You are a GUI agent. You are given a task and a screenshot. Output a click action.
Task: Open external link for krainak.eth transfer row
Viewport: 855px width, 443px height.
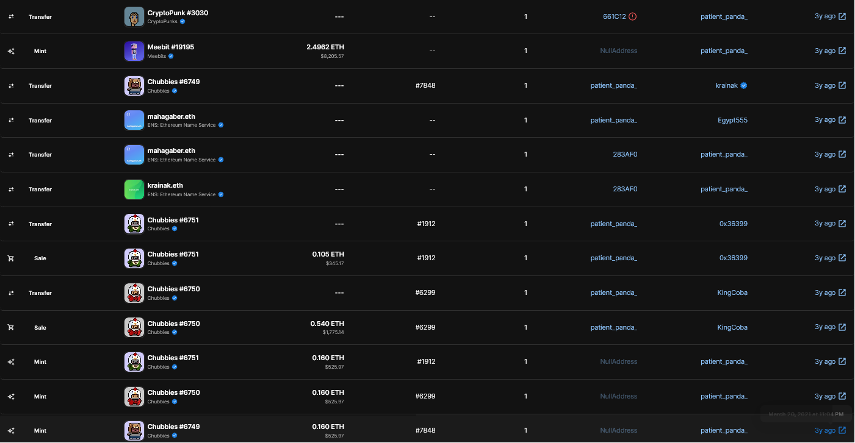click(842, 189)
